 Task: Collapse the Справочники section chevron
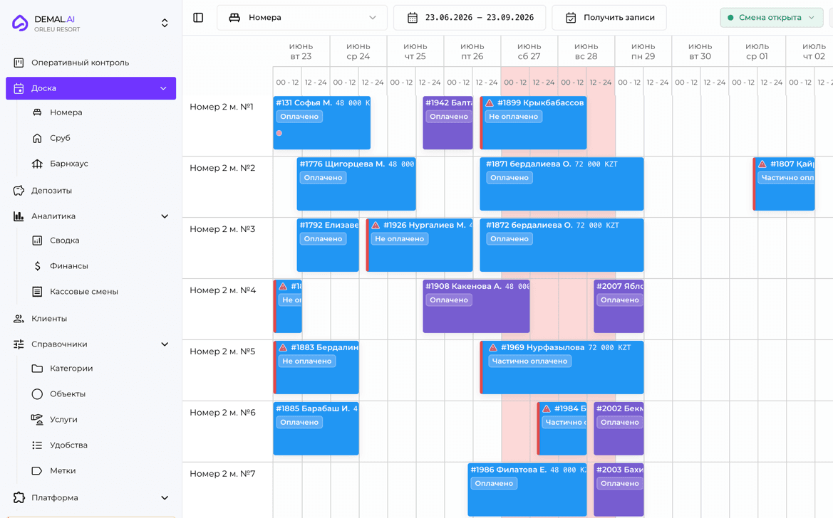pyautogui.click(x=165, y=344)
